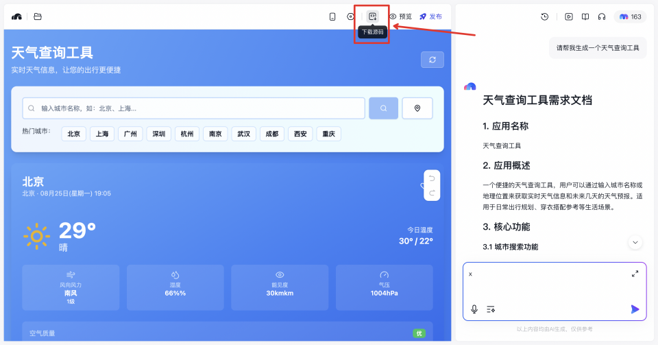Click the undo arrow on floating panel
The width and height of the screenshot is (658, 345).
click(x=432, y=178)
